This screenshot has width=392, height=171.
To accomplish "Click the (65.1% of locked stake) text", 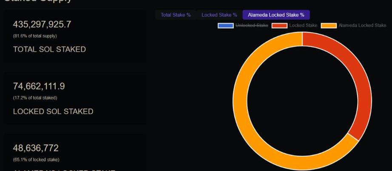I will [x=36, y=160].
